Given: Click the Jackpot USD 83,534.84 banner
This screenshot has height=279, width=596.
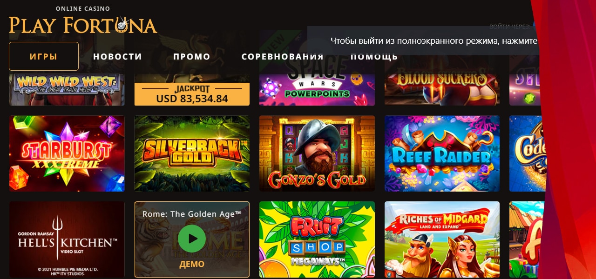Looking at the screenshot, I should coord(192,94).
